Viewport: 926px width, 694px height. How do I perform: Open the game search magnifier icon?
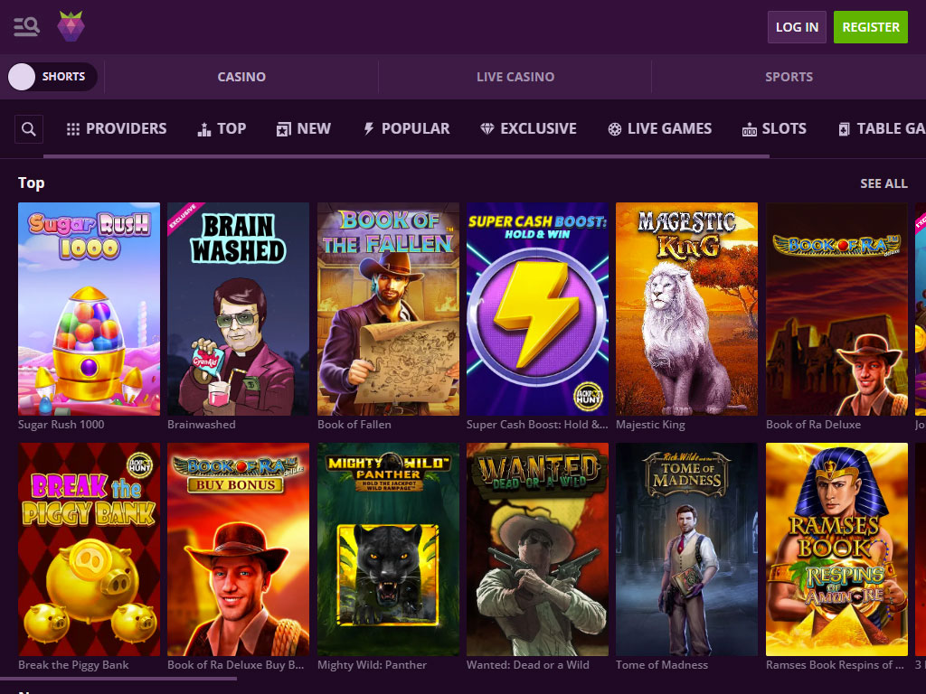tap(29, 129)
